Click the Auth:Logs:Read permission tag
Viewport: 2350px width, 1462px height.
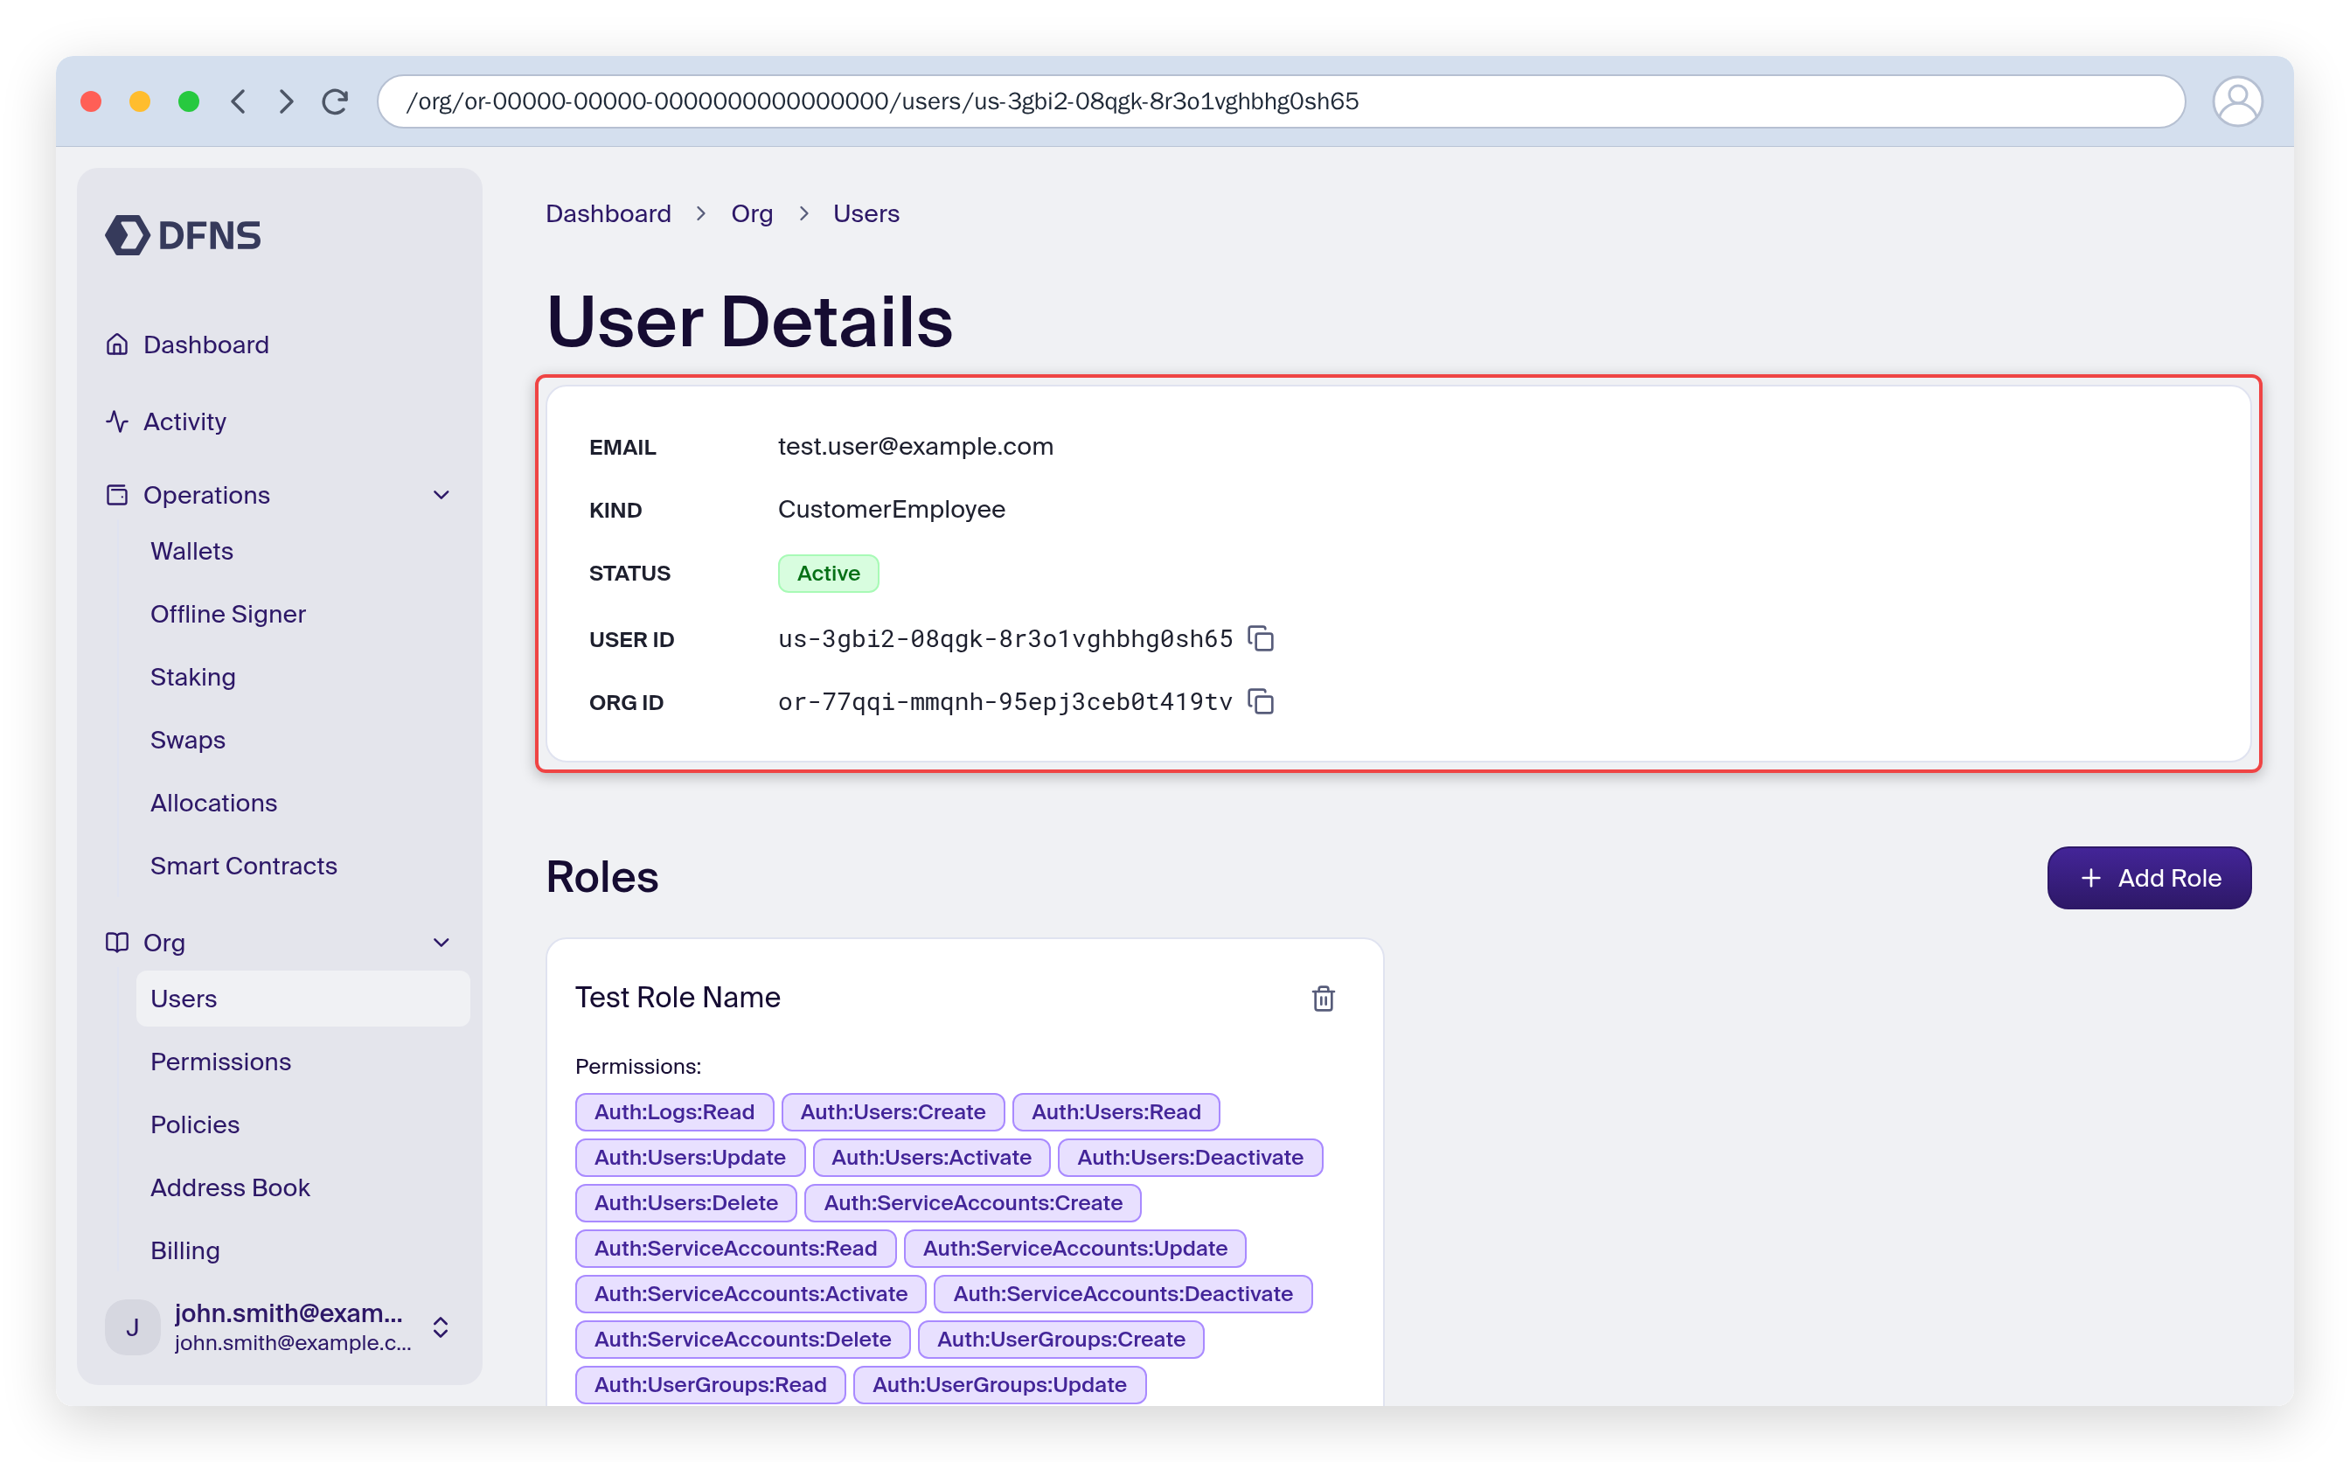pyautogui.click(x=674, y=1112)
